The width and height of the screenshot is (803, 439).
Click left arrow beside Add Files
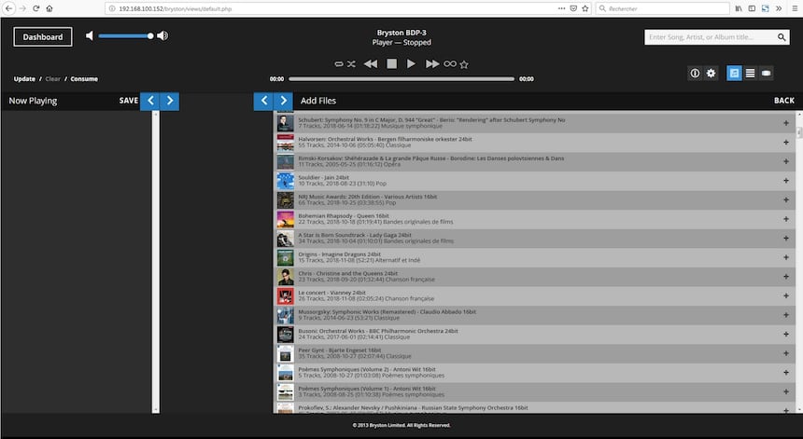[x=263, y=101]
